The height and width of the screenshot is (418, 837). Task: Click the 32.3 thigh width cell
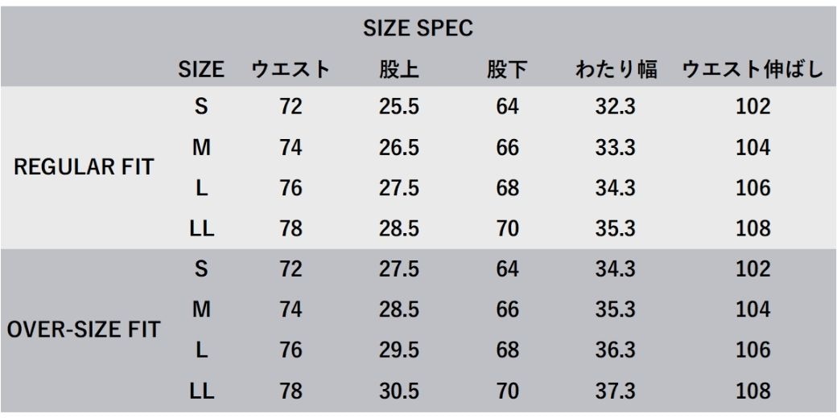(616, 107)
